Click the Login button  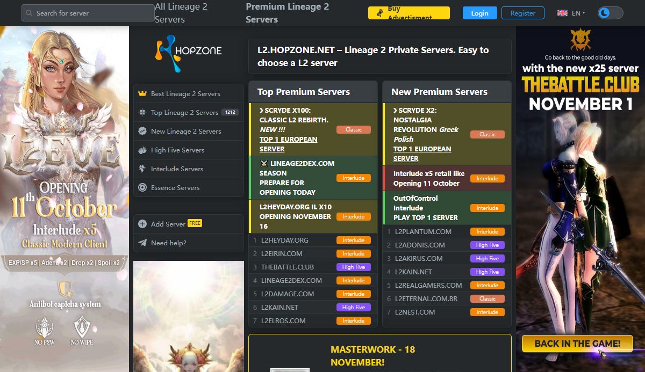[480, 13]
